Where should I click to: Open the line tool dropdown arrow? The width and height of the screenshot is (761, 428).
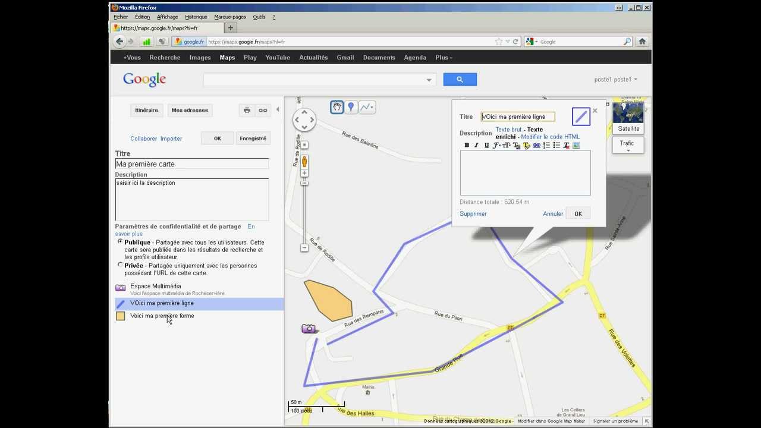[372, 108]
